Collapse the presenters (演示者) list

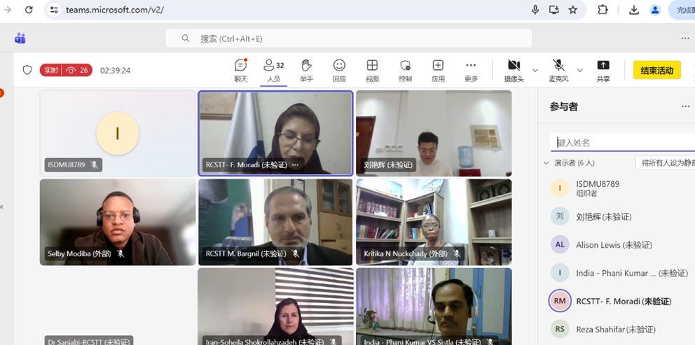coord(546,163)
